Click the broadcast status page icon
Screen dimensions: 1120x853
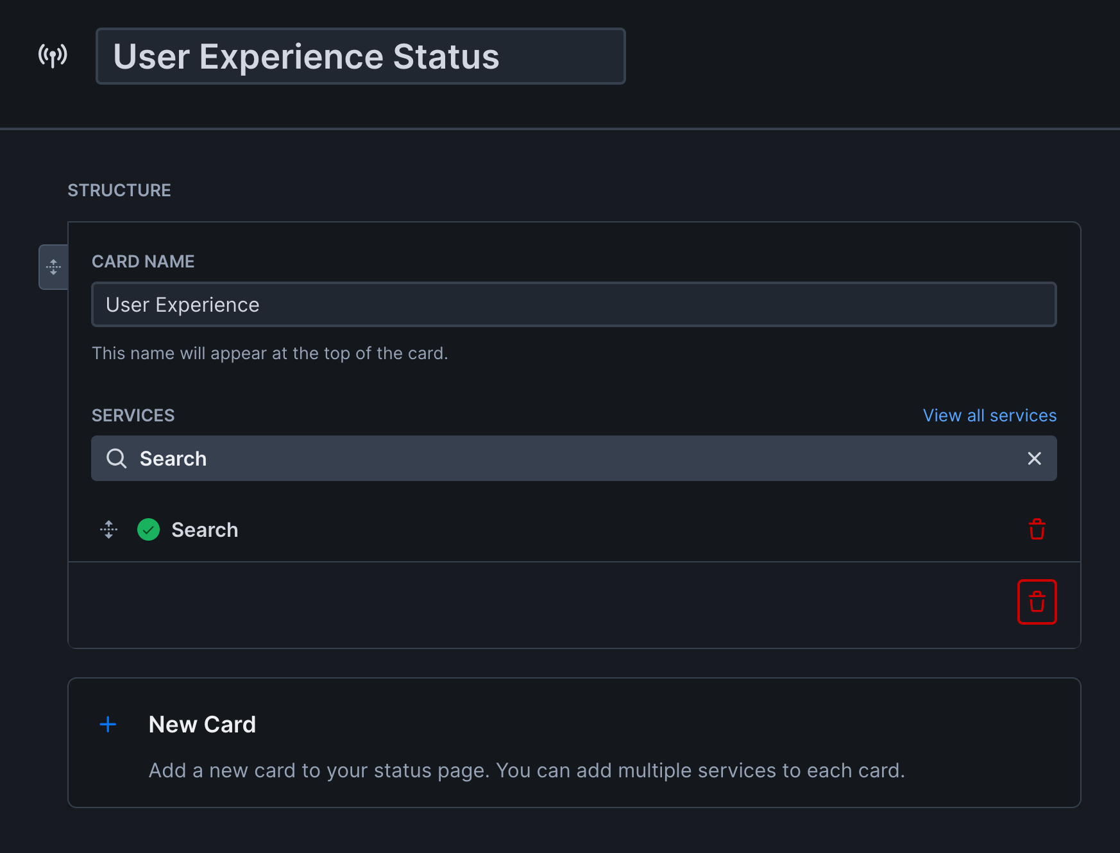[53, 55]
